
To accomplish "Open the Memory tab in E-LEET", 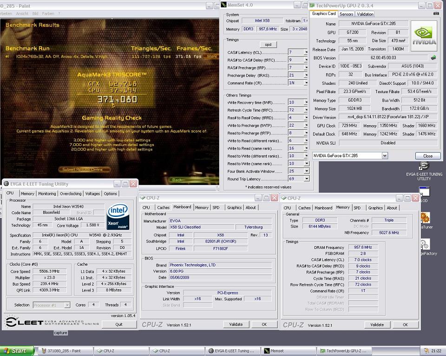I will coord(27,194).
